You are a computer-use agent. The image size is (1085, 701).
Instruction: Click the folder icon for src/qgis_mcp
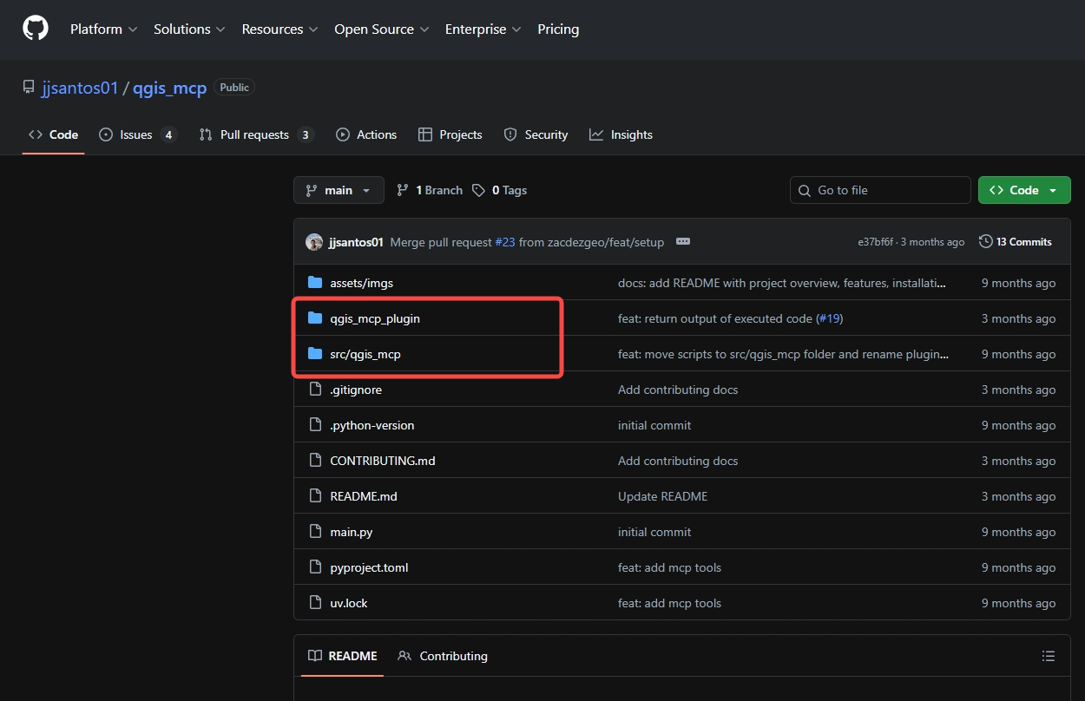click(315, 354)
